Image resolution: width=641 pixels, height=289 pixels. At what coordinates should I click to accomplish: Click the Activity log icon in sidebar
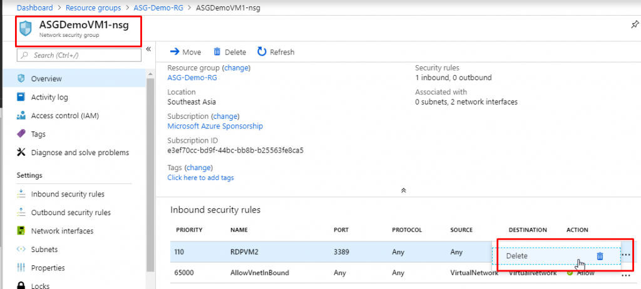pos(21,97)
